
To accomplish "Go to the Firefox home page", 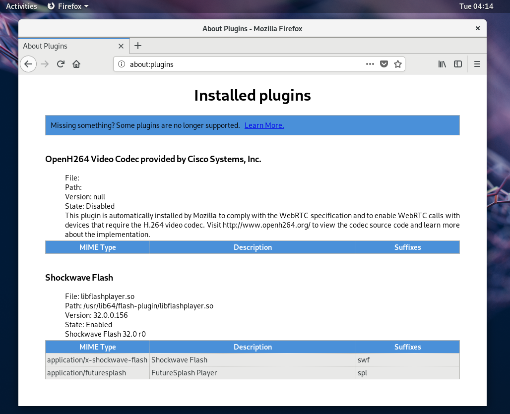I will [x=76, y=64].
